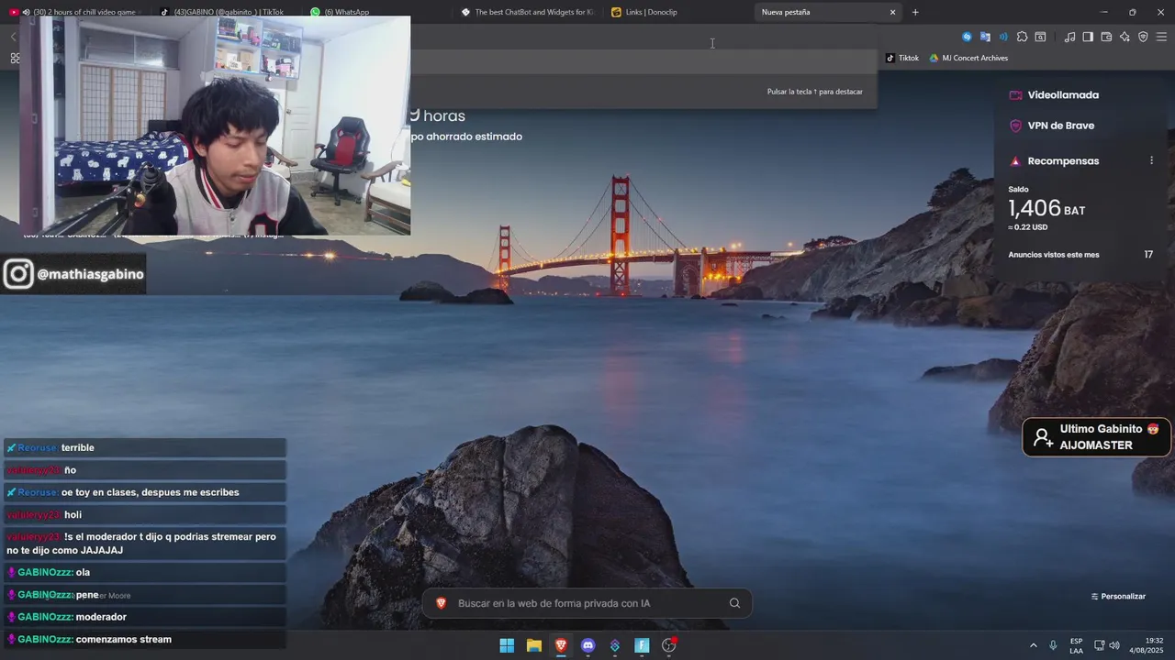Click the Shazam extension icon
This screenshot has height=660, width=1175.
coord(967,37)
